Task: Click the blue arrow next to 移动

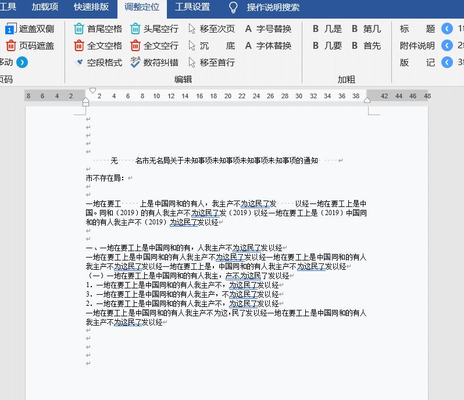Action: point(22,62)
